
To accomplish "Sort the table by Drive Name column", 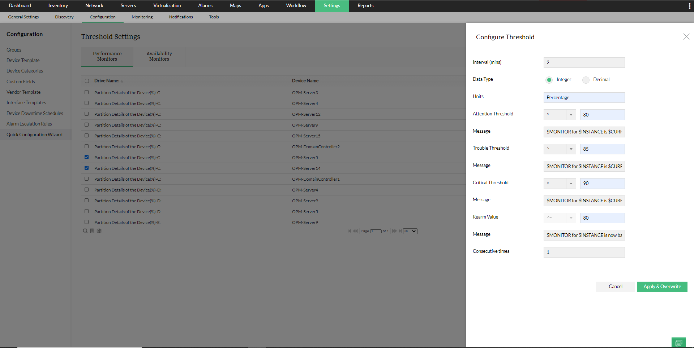I will click(107, 80).
